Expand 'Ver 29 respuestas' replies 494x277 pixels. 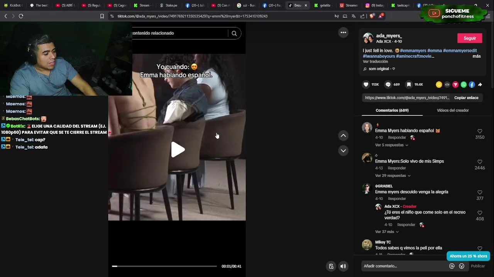[x=392, y=175]
